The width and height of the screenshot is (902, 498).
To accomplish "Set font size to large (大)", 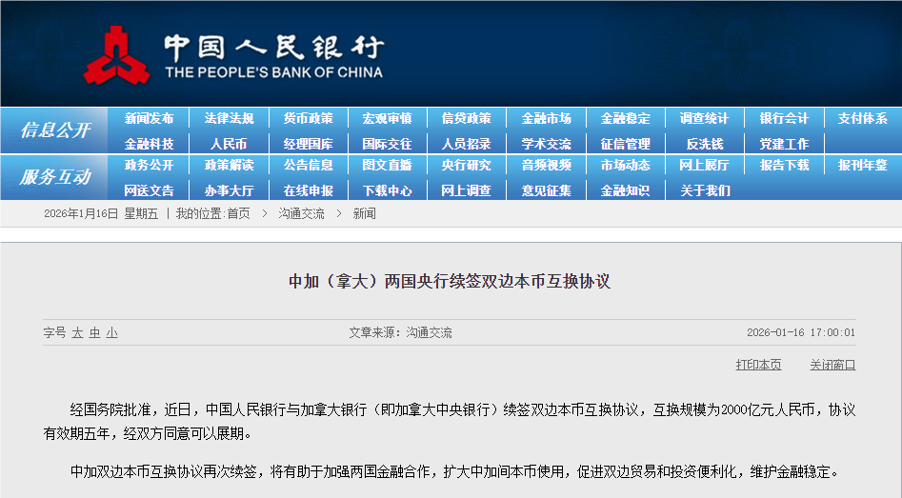I will (x=77, y=333).
